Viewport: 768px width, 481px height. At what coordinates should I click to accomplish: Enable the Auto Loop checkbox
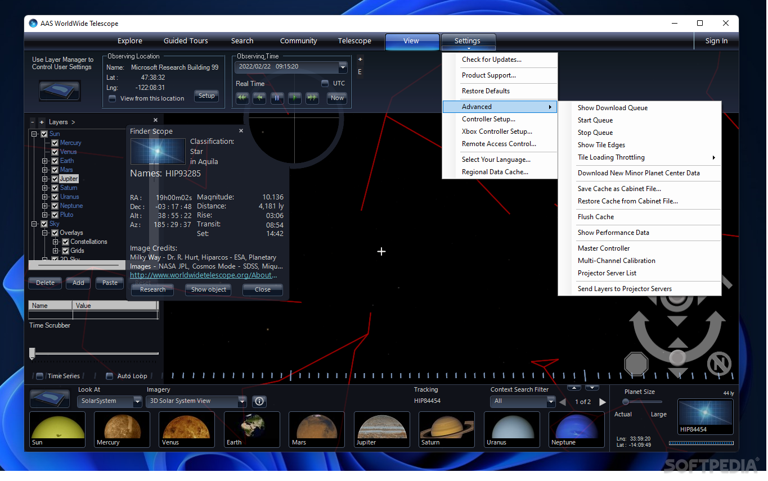tap(110, 376)
